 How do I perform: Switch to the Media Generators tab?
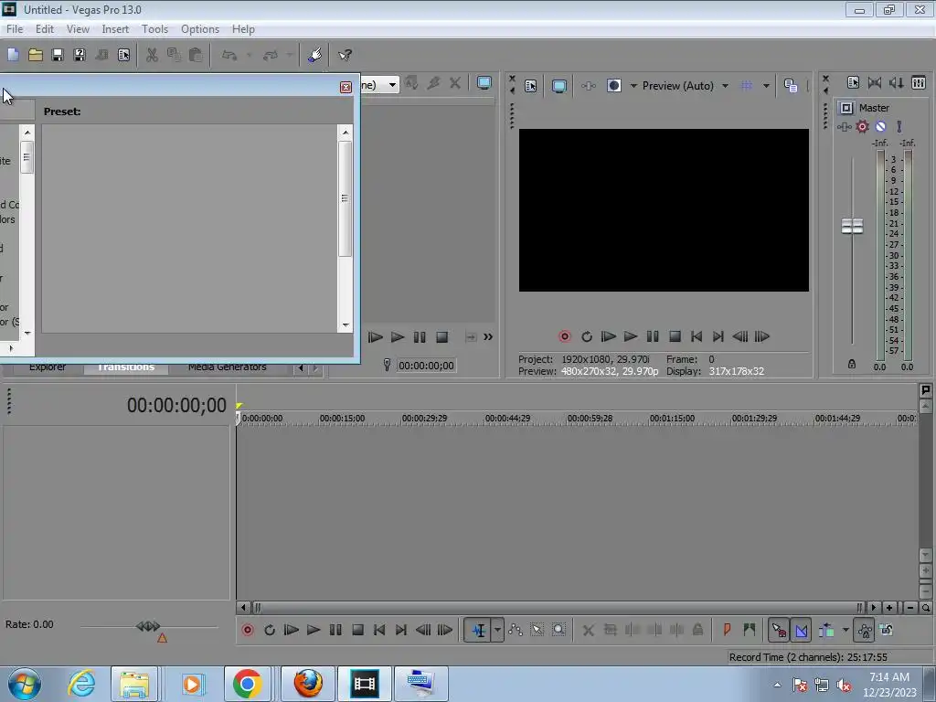[228, 367]
